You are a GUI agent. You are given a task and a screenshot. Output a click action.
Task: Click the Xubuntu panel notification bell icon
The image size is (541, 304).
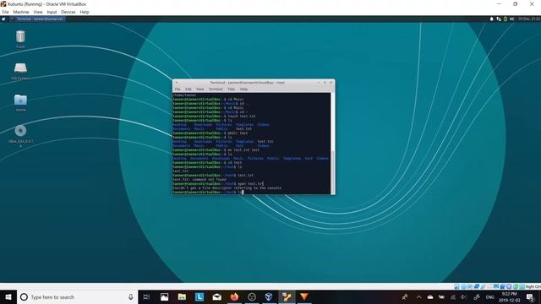tap(492, 19)
